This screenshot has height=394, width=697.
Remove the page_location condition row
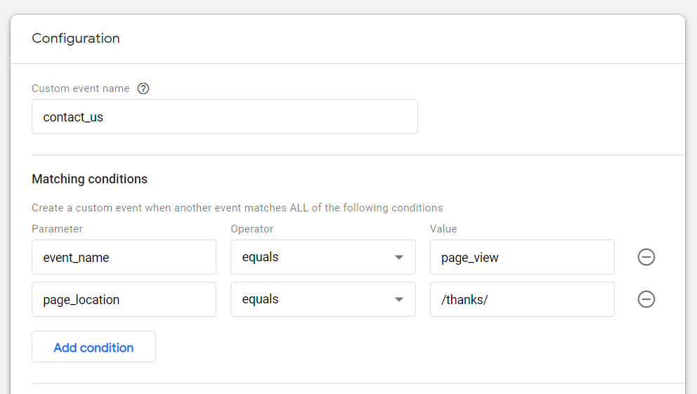(646, 299)
